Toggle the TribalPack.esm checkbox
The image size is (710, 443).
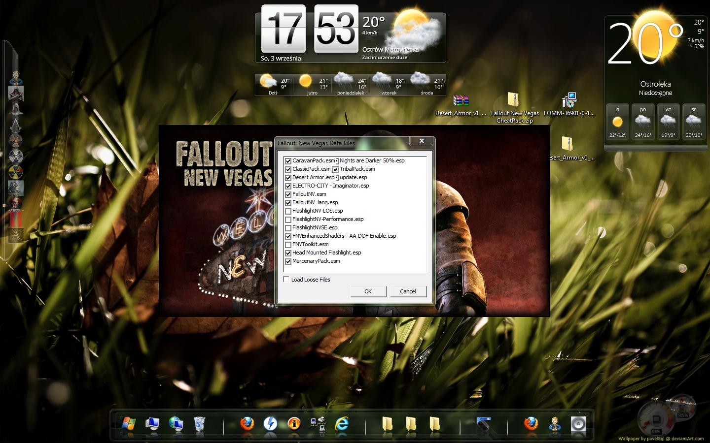[x=336, y=169]
